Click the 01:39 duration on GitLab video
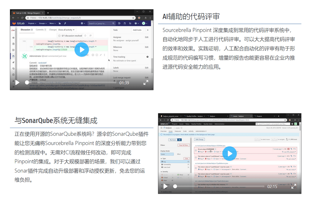 point(124,83)
